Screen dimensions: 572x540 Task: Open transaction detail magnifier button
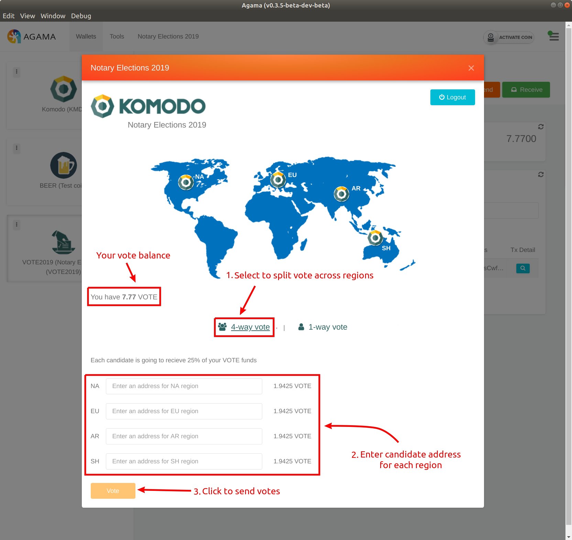(523, 268)
